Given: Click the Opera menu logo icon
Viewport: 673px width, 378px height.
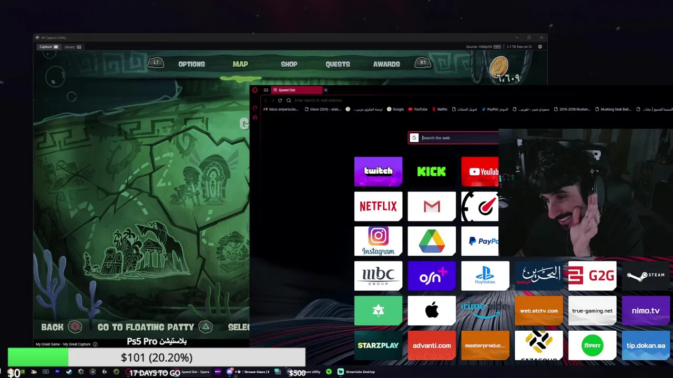Looking at the screenshot, I should 255,90.
